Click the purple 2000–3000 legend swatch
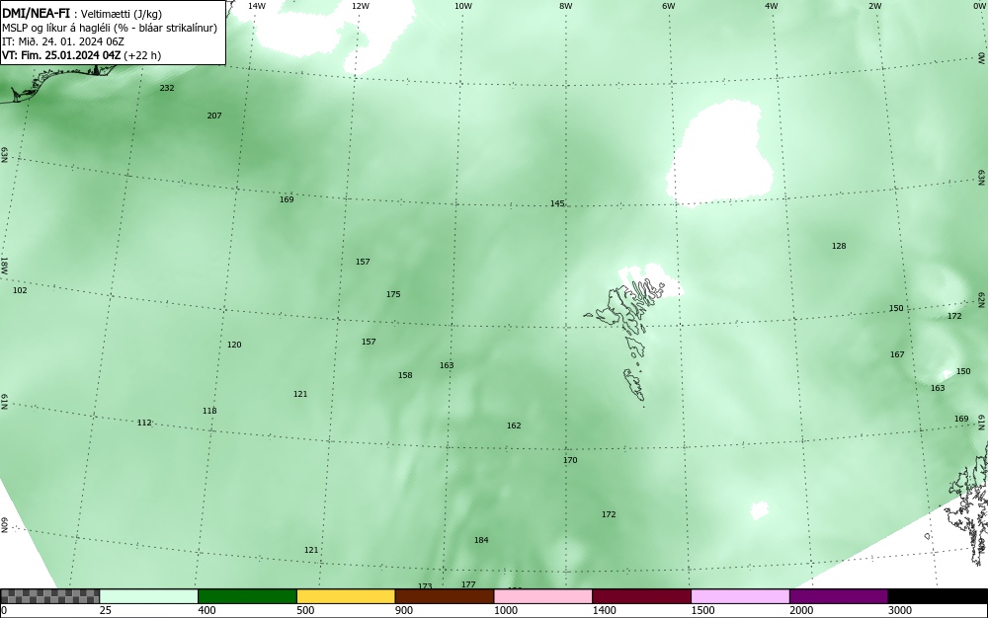 pos(839,596)
